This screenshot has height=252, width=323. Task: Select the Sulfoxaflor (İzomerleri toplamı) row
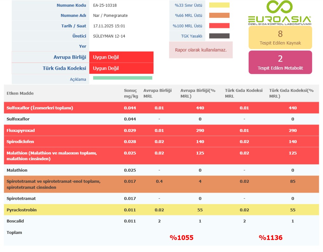pyautogui.click(x=40, y=108)
